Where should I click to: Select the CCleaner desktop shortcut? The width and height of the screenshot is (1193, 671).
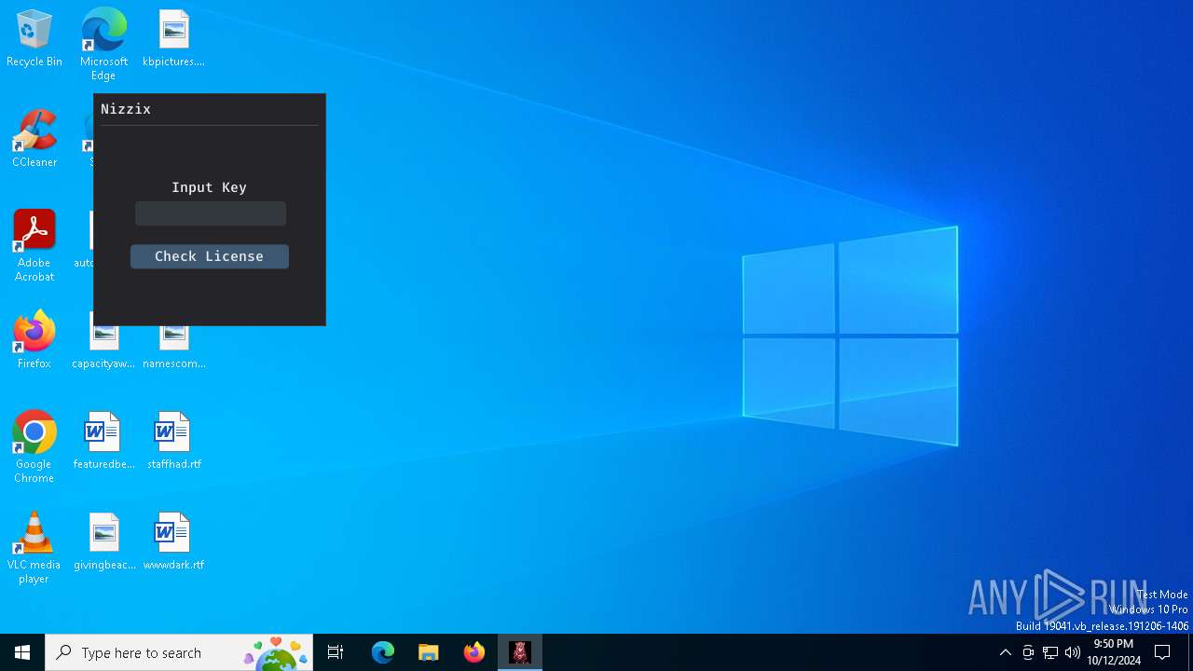click(34, 140)
